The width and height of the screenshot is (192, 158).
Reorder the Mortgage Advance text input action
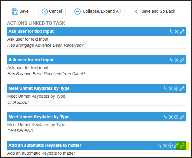click(x=171, y=32)
